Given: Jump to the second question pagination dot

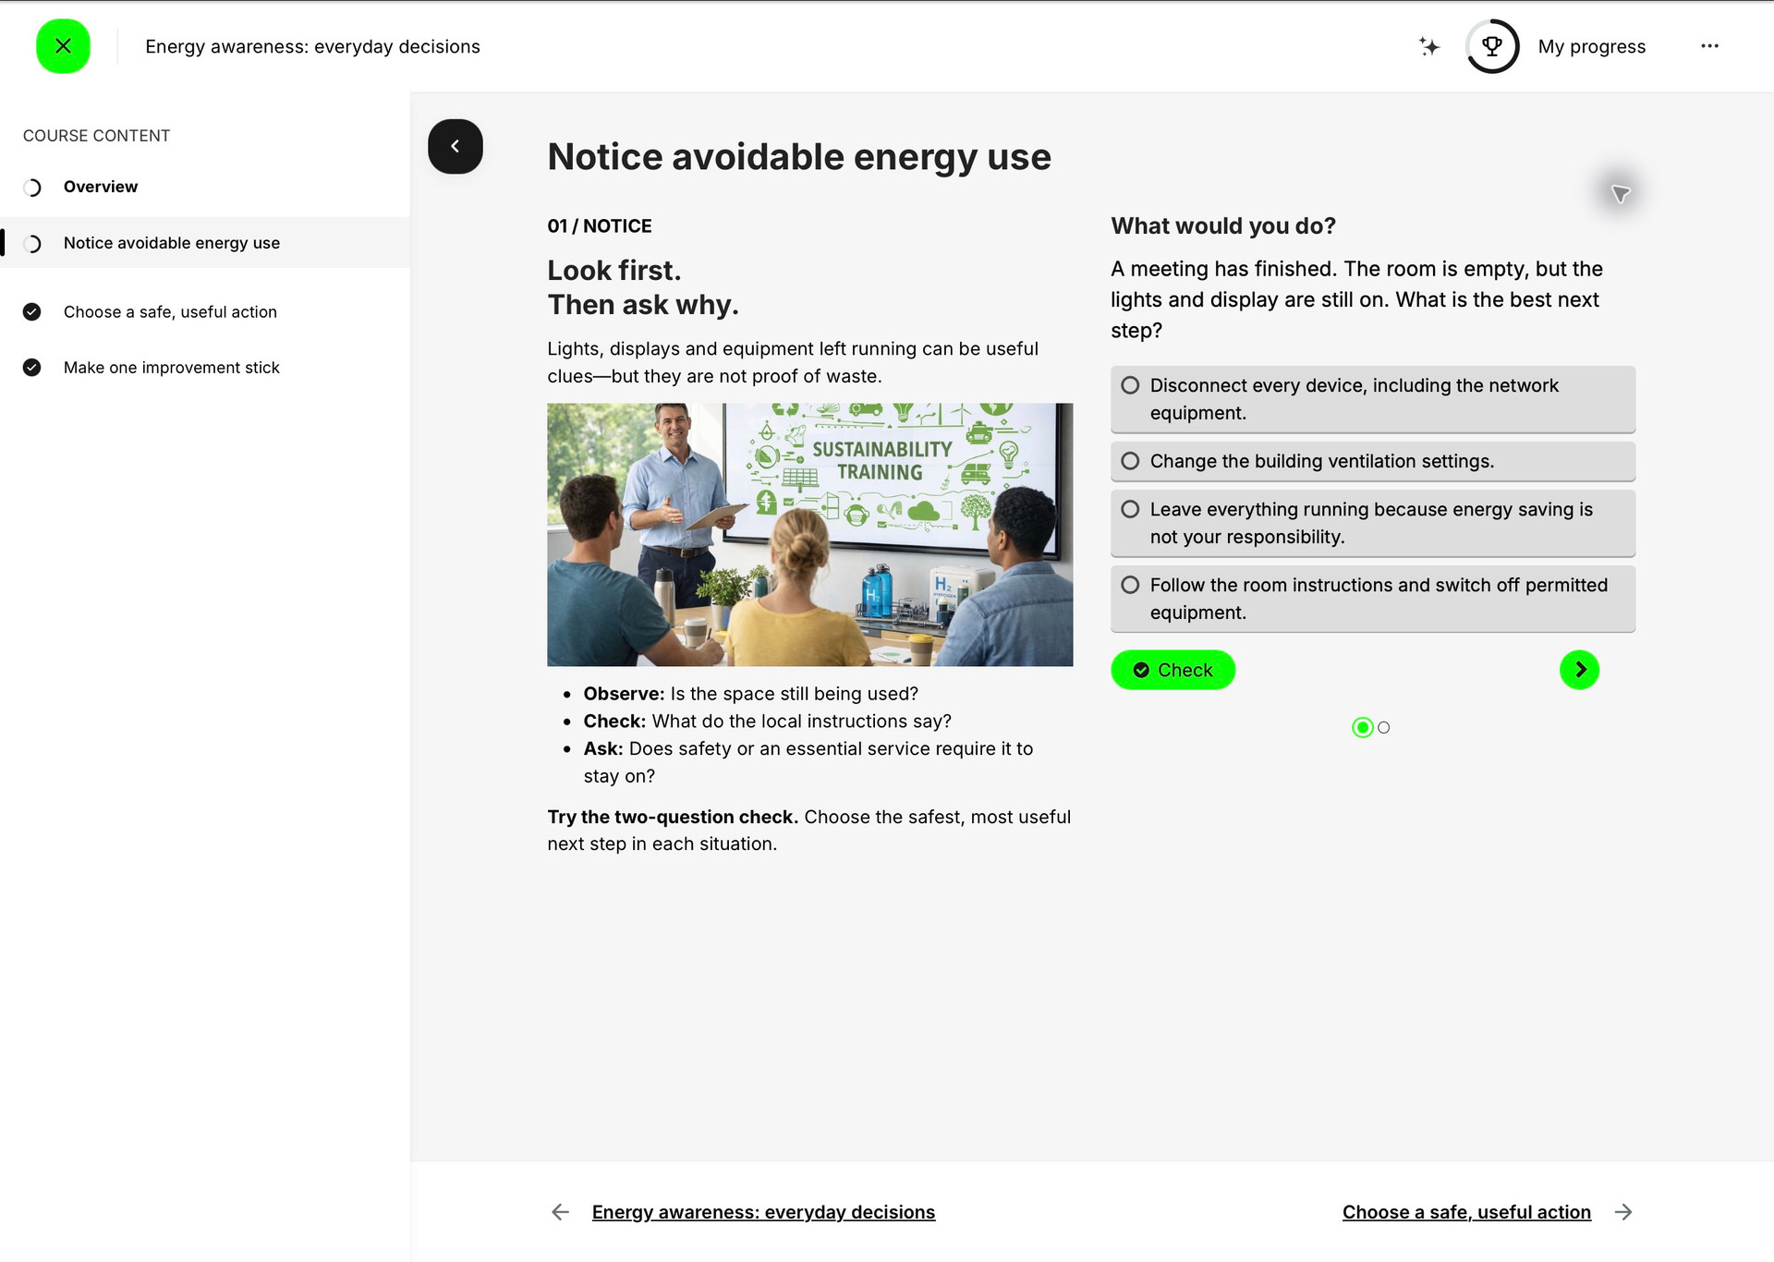Looking at the screenshot, I should pos(1383,728).
